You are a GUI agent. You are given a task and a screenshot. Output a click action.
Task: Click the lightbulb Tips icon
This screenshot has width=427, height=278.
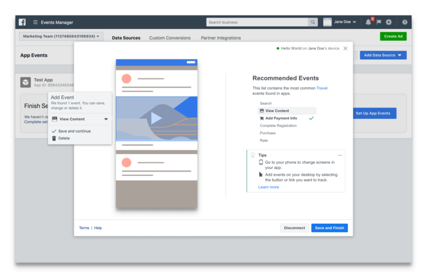click(x=252, y=155)
